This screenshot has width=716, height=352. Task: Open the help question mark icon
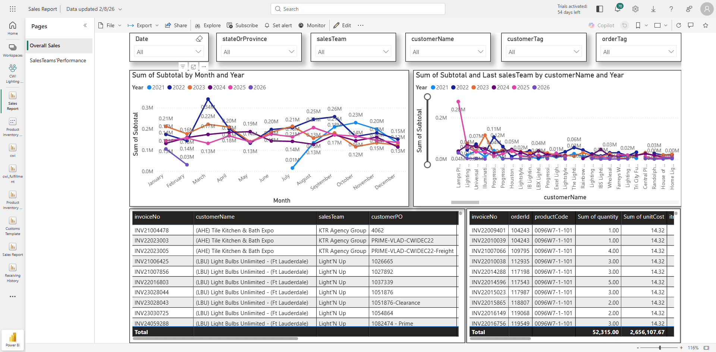coord(671,9)
